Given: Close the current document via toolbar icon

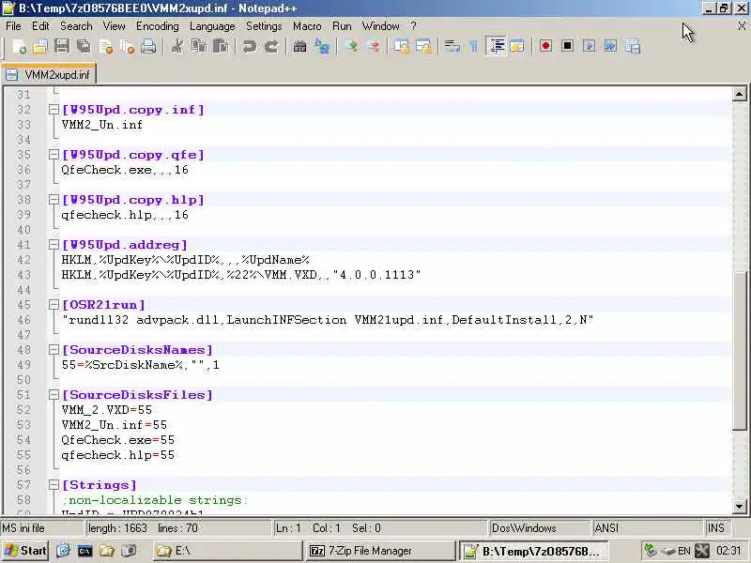Looking at the screenshot, I should tap(105, 46).
